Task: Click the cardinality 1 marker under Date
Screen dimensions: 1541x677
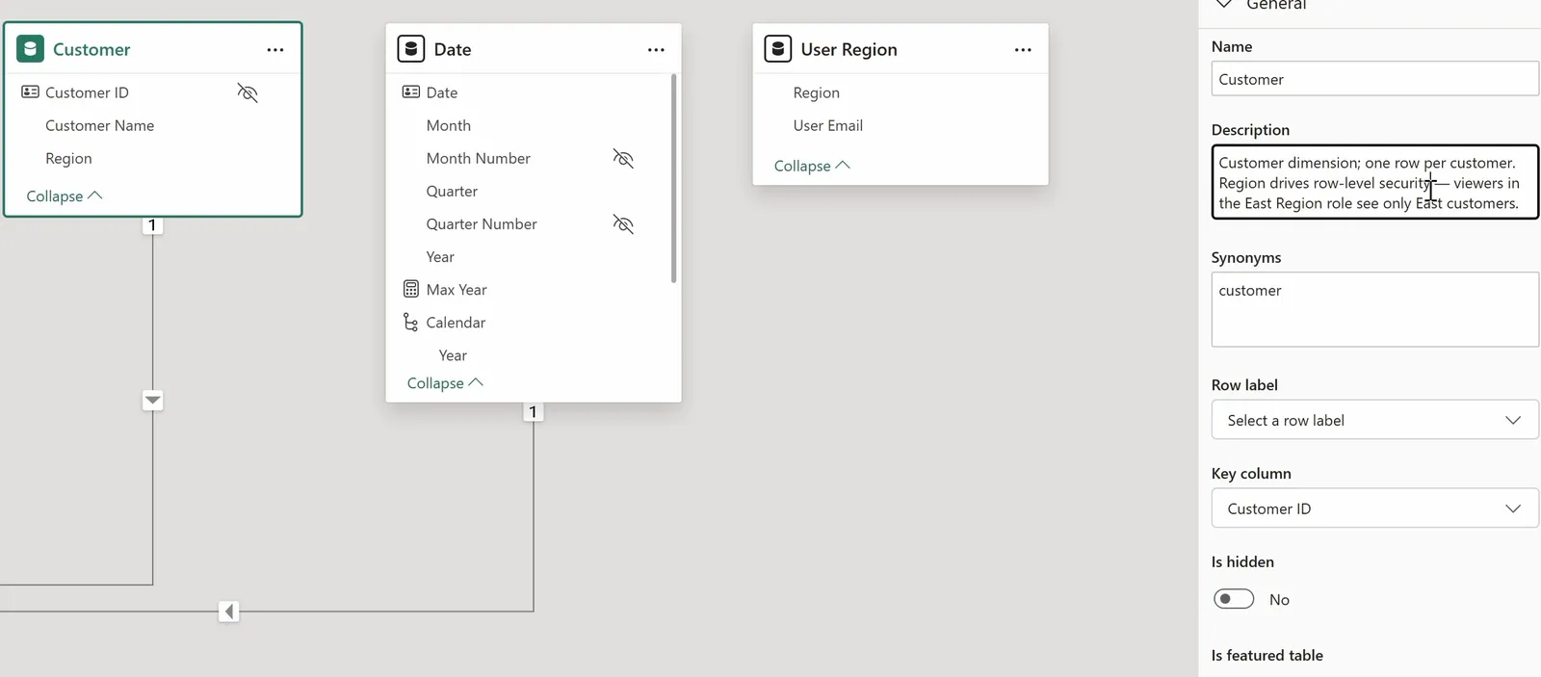Action: click(x=533, y=412)
